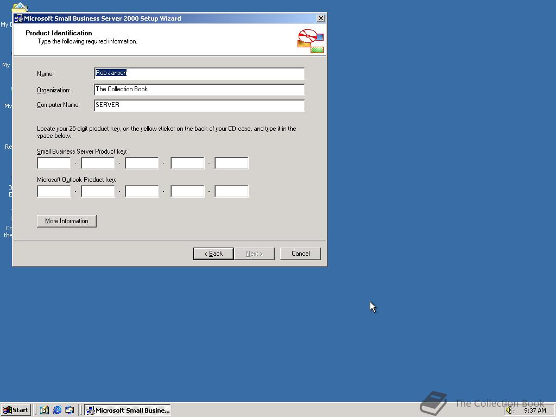Click the volume speaker tray icon
This screenshot has width=556, height=417.
(510, 410)
